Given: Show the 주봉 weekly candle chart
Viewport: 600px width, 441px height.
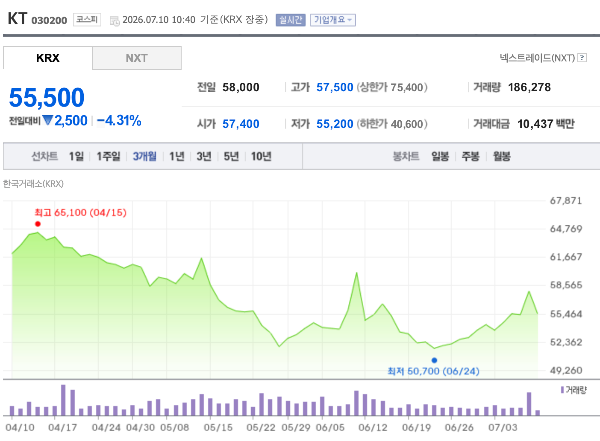Looking at the screenshot, I should pos(471,157).
